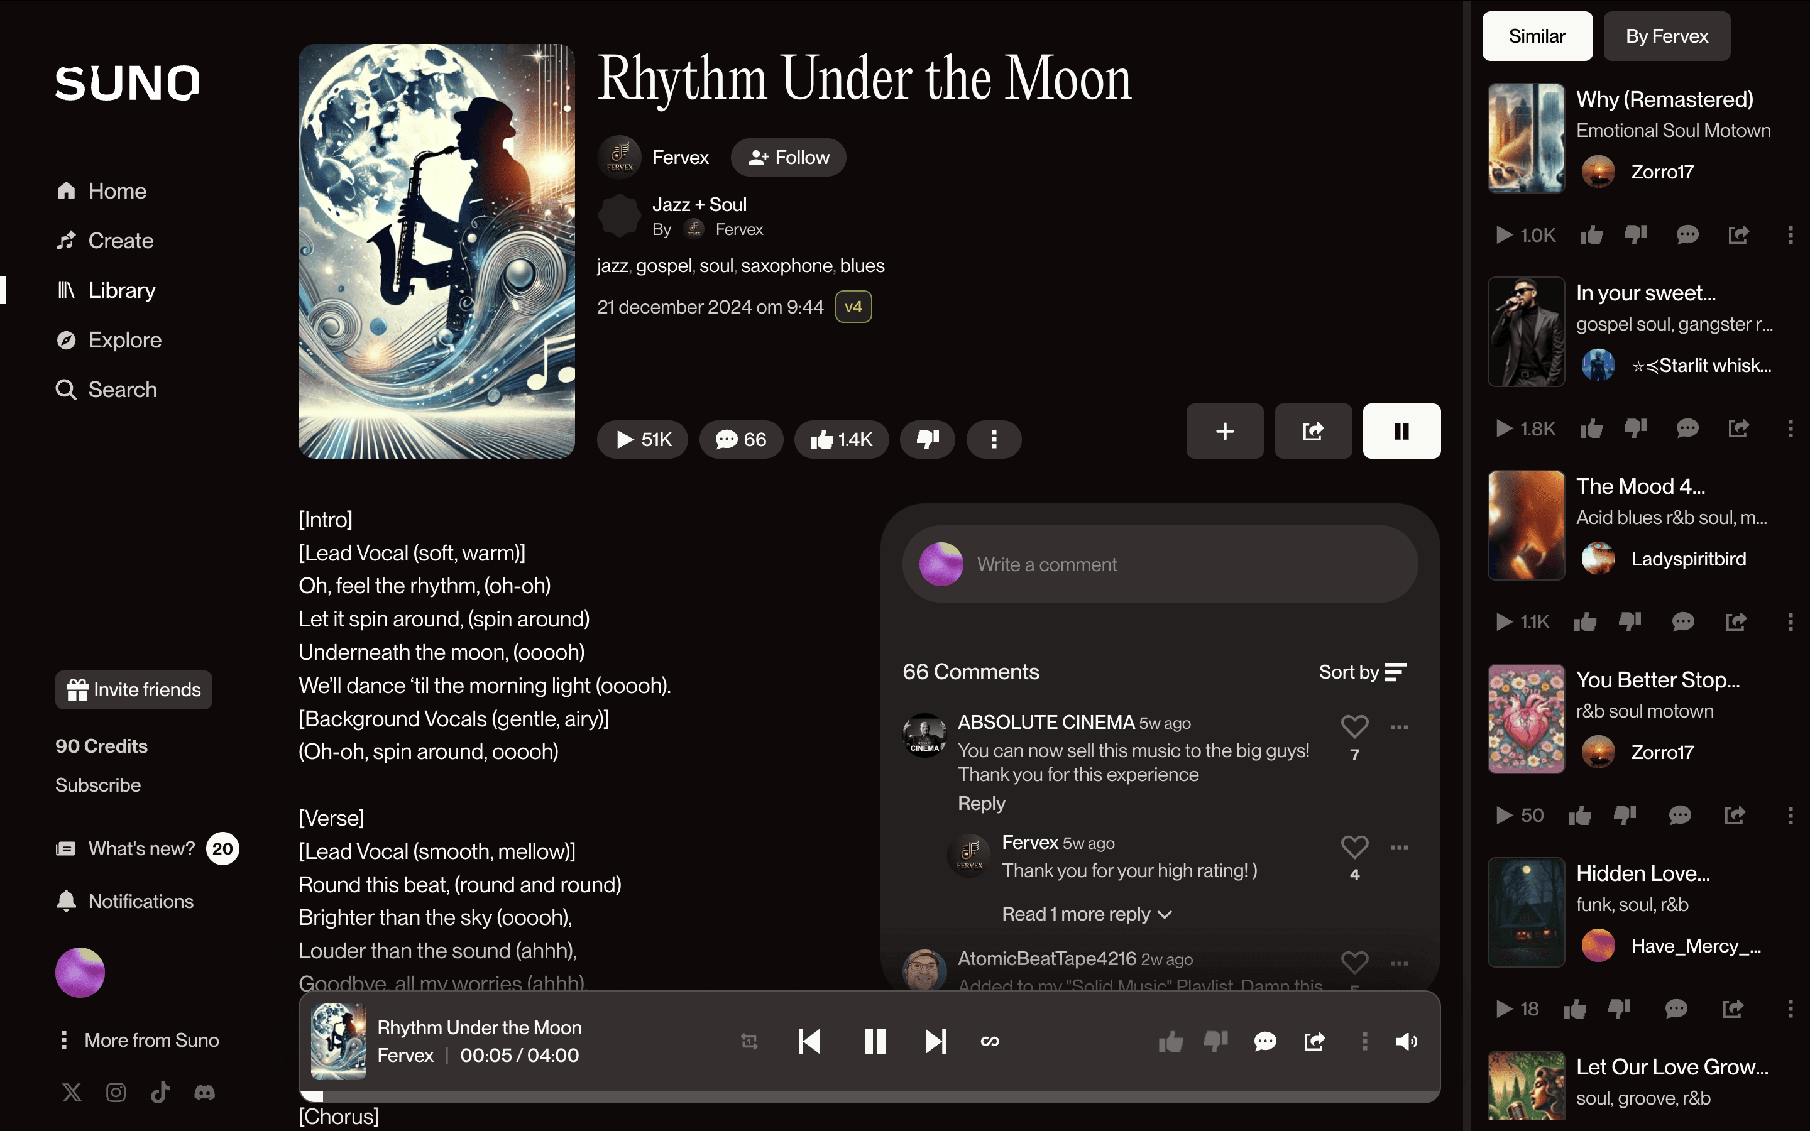Skip to previous track in player bar
Screen dimensions: 1810x1131
point(809,1041)
